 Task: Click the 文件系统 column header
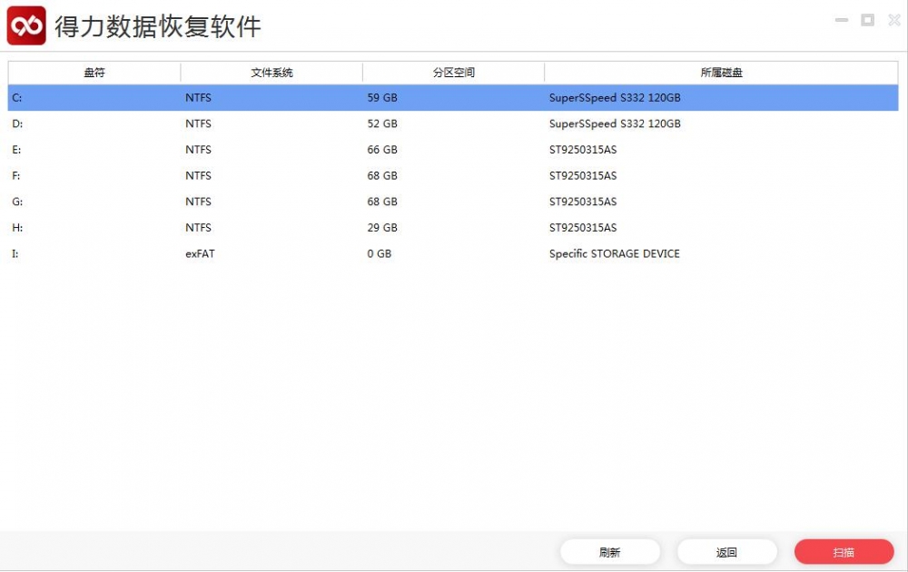271,72
